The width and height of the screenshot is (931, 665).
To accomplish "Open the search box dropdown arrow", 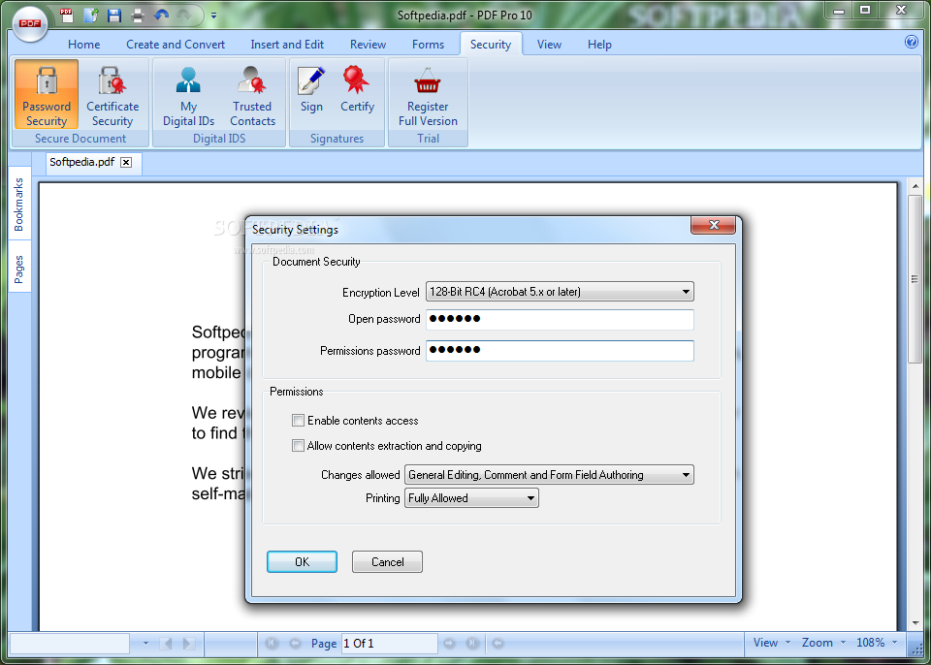I will [x=145, y=643].
